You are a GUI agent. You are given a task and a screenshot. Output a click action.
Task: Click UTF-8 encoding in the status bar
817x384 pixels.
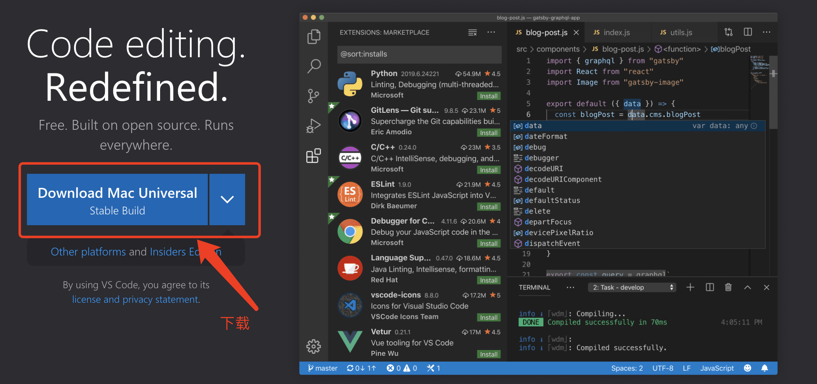click(663, 368)
